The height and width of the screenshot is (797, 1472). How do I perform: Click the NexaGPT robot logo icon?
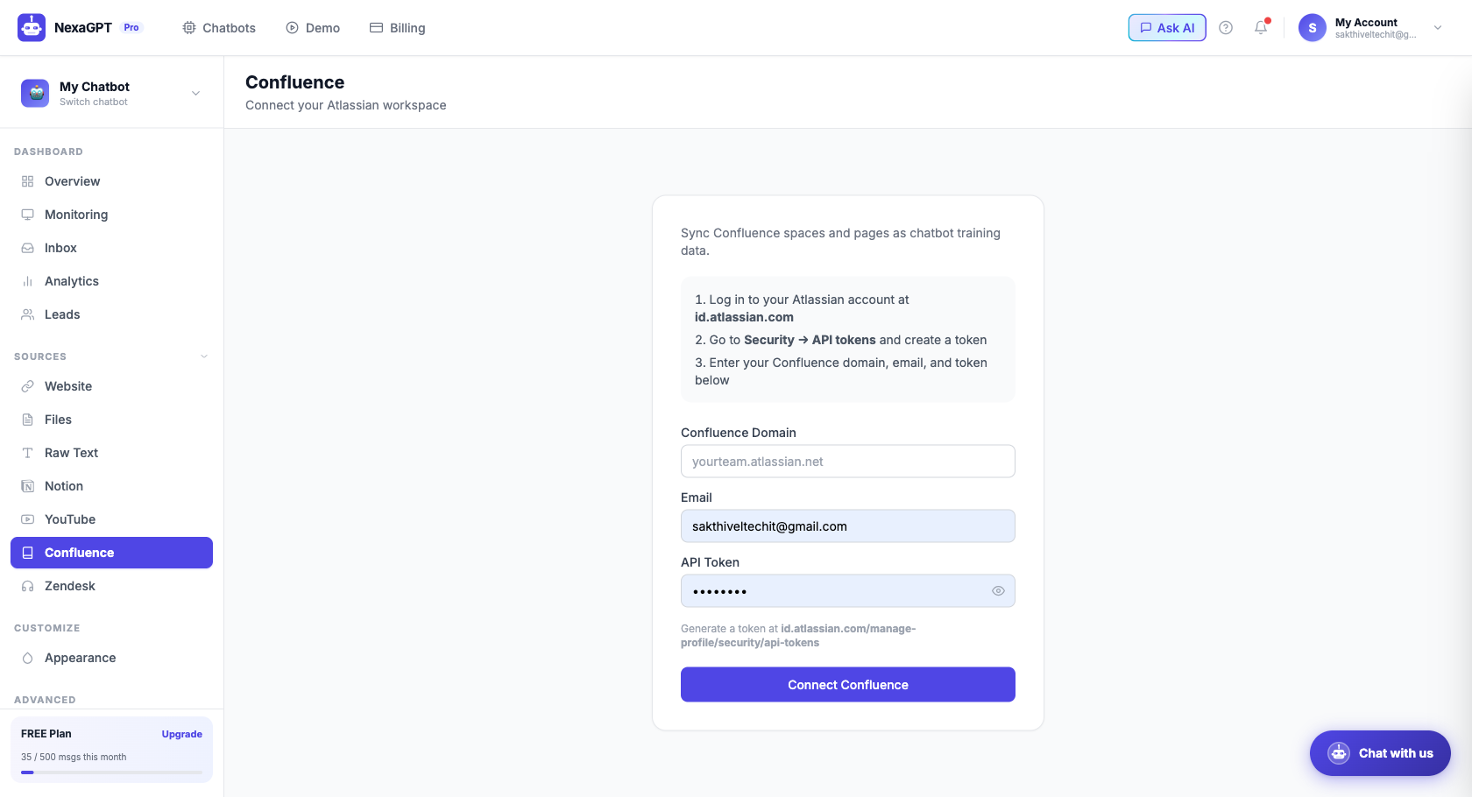[32, 28]
